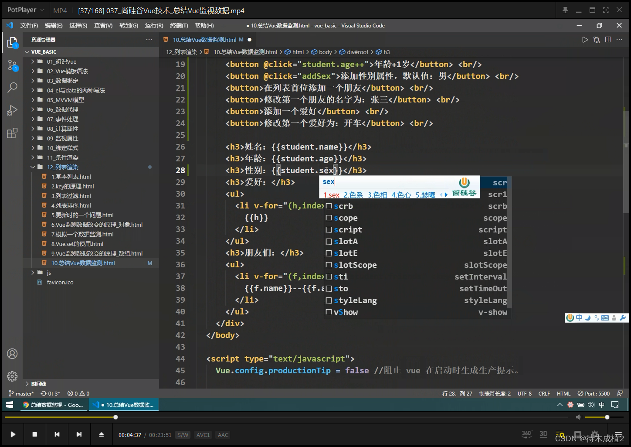Open the Search view magnifier icon
Screen dimensions: 631x447
click(x=12, y=87)
